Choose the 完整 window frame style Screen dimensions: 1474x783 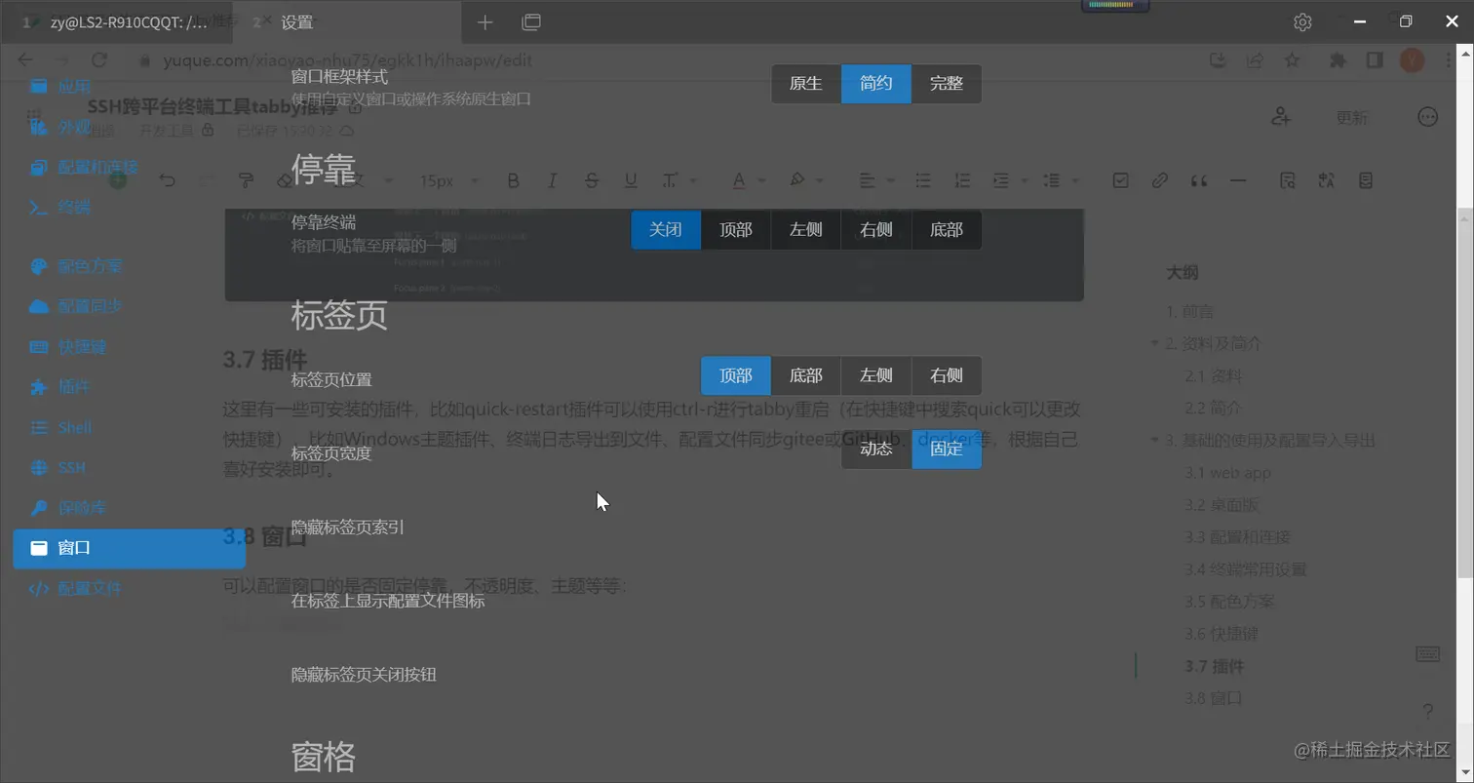tap(946, 84)
